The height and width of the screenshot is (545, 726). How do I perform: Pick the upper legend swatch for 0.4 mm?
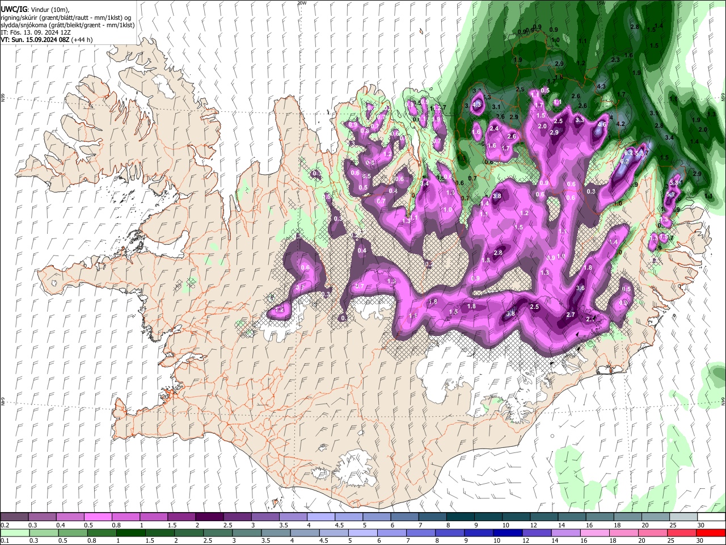click(70, 517)
